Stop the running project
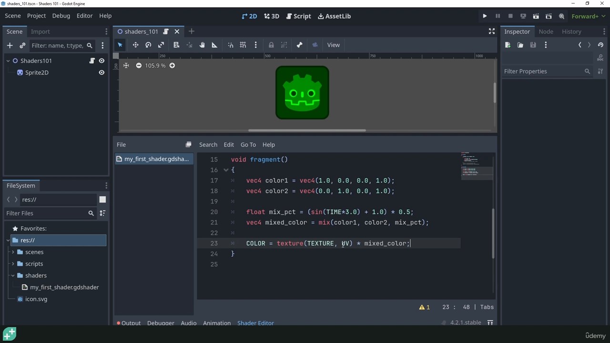This screenshot has width=610, height=343. [510, 16]
